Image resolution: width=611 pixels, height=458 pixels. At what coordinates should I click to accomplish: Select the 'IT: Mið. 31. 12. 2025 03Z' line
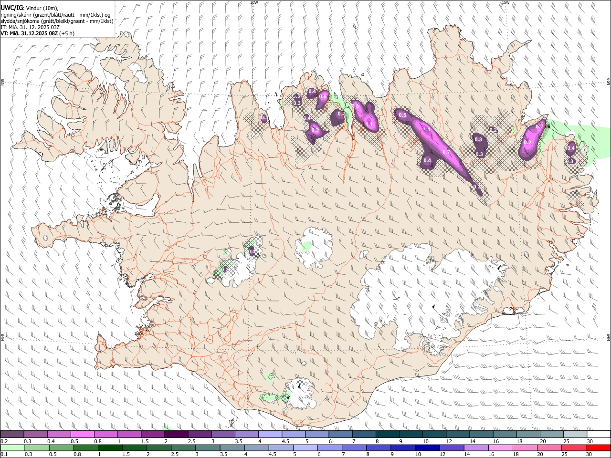tap(30, 27)
